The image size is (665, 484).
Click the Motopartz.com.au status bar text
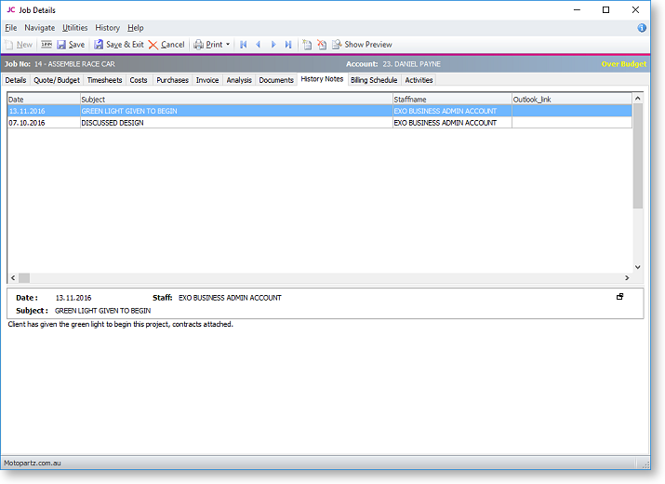(33, 463)
